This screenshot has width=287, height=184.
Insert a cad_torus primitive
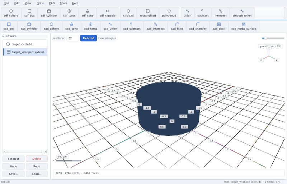click(91, 26)
